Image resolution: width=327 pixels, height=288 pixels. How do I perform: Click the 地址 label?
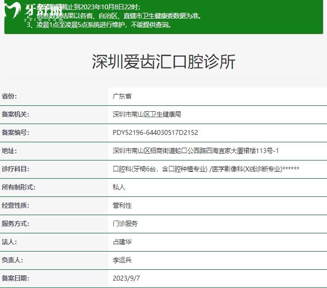coord(9,151)
